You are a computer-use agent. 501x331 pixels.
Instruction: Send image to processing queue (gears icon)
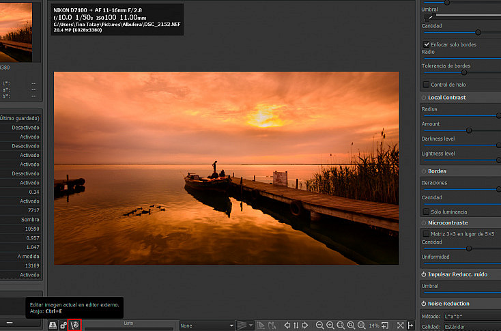pos(63,326)
